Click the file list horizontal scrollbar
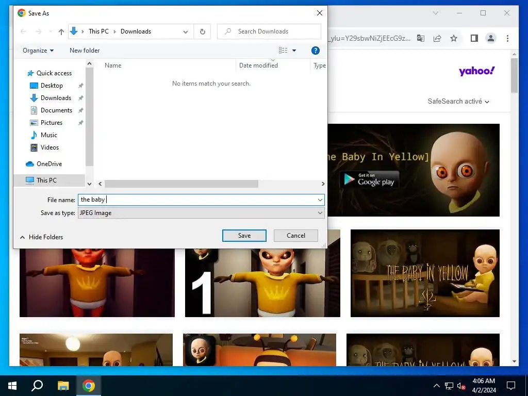This screenshot has width=528, height=396. coord(181,184)
